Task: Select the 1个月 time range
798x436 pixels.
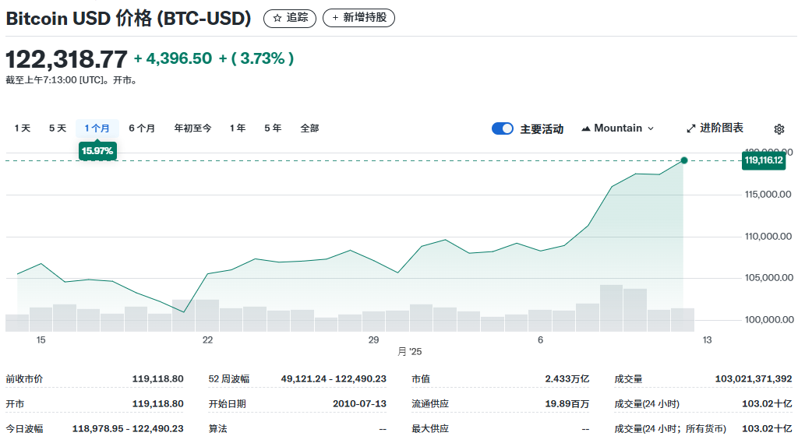Action: coord(97,128)
